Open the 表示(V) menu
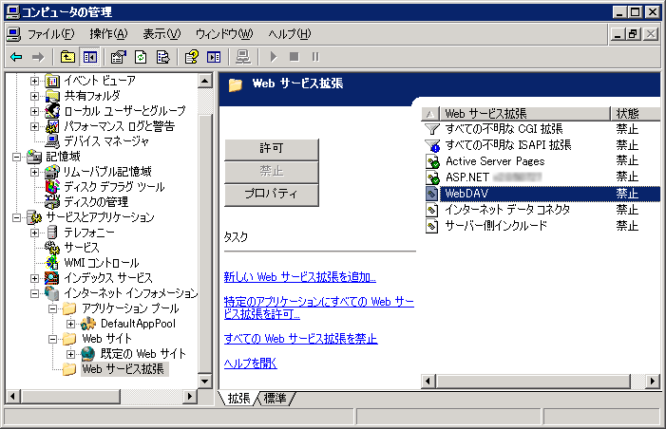Image resolution: width=666 pixels, height=429 pixels. pyautogui.click(x=162, y=34)
